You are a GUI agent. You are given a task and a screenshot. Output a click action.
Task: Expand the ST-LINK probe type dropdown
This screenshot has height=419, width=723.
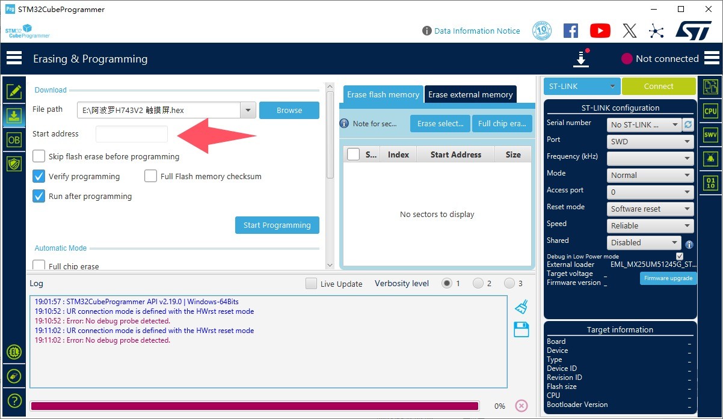[x=581, y=87]
